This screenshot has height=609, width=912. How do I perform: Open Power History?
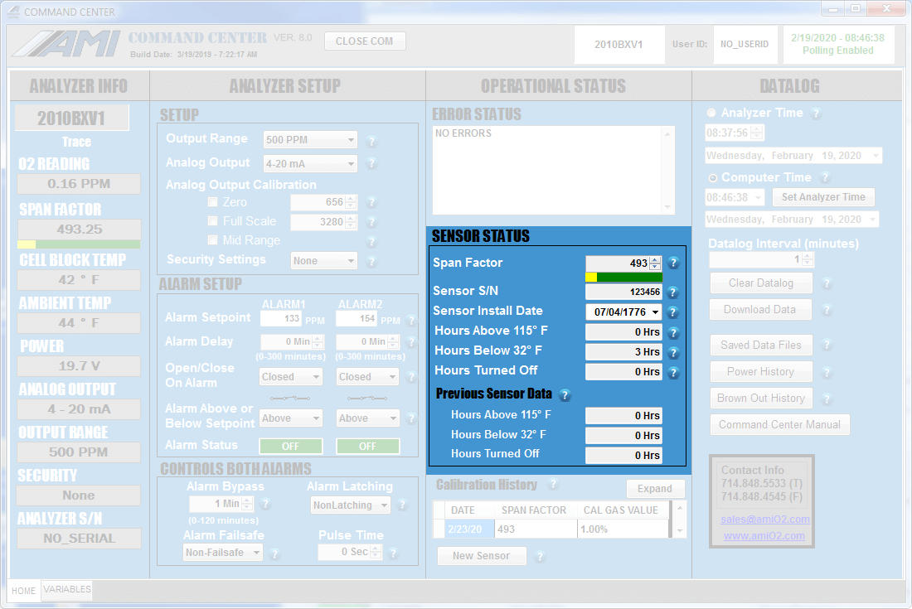(x=761, y=372)
